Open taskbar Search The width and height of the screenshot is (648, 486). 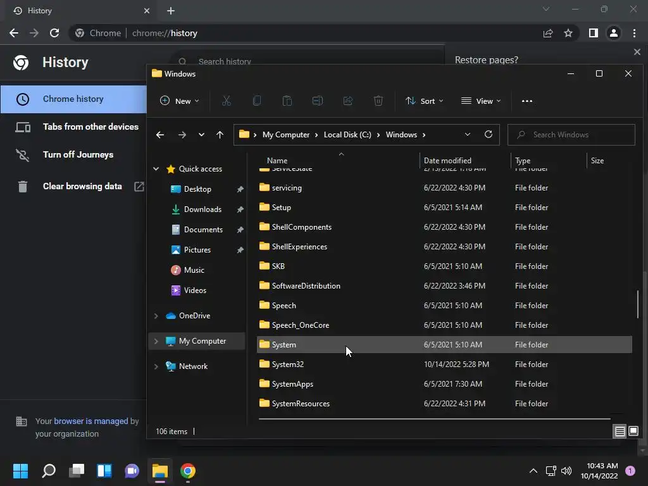pos(49,471)
